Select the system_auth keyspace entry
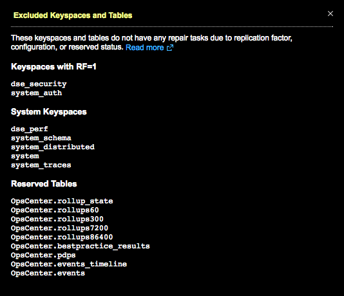The image size is (344, 296). click(x=37, y=93)
